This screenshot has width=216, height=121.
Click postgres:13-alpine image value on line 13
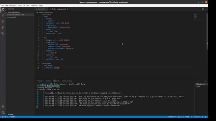(61, 40)
